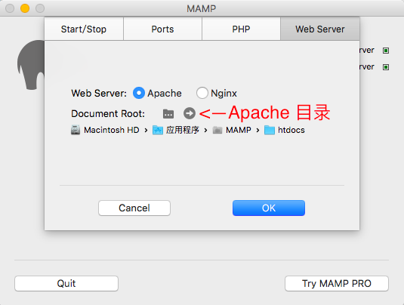Quit MAMP with the Quit button
The height and width of the screenshot is (305, 404).
(x=66, y=283)
